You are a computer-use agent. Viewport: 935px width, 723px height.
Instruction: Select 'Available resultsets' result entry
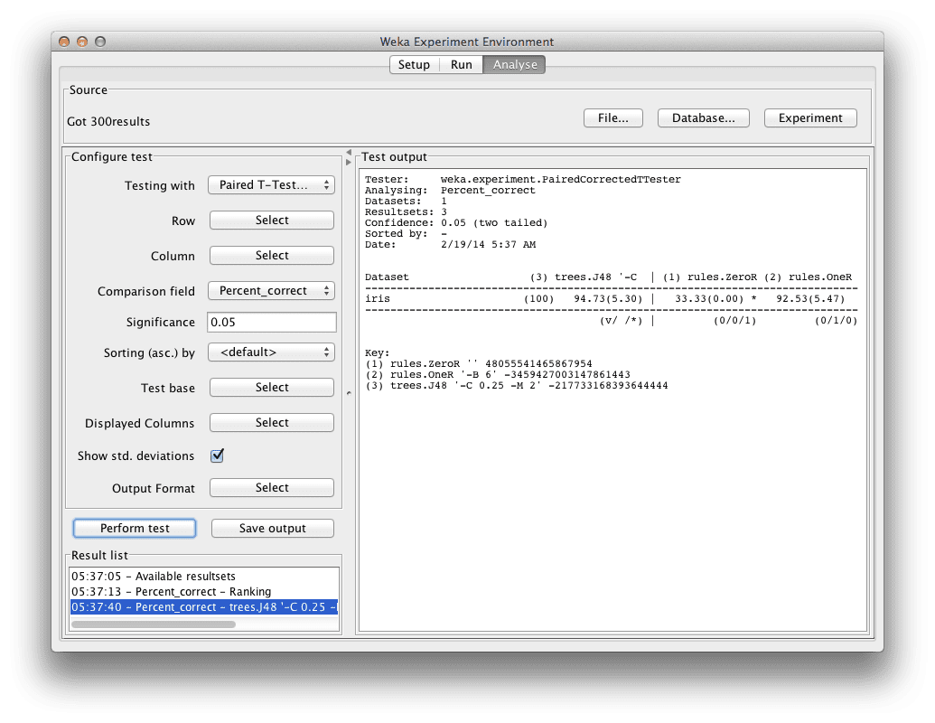[204, 577]
